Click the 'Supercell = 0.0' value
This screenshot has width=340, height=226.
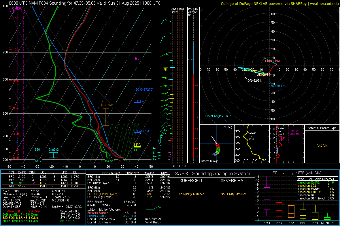70,211
